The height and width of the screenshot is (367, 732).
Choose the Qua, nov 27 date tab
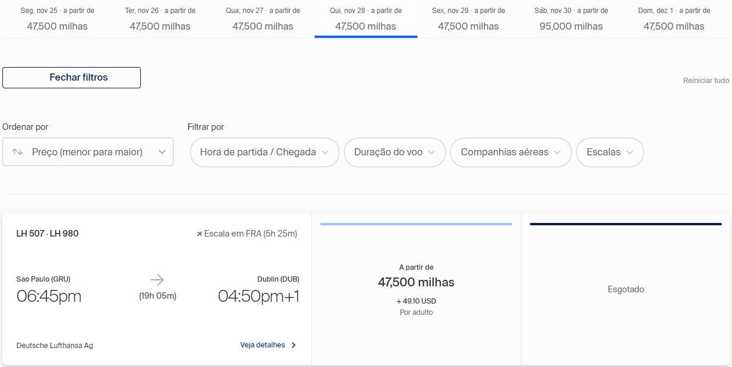(263, 19)
